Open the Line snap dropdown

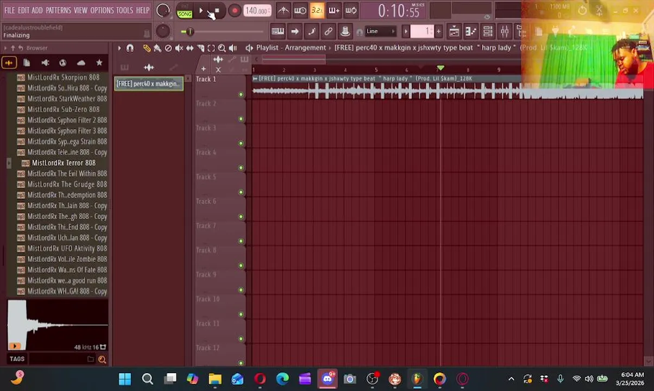tap(381, 31)
